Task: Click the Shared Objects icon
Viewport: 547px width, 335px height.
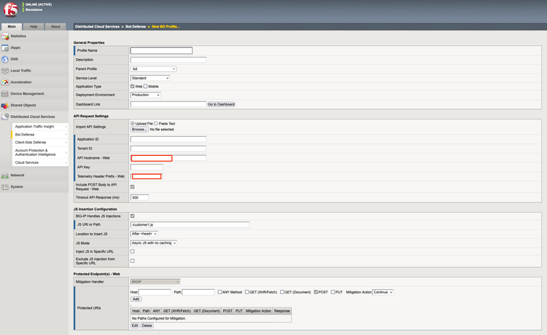Action: [5, 106]
